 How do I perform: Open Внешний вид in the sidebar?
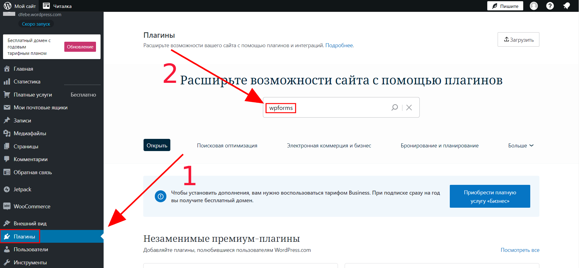click(x=30, y=224)
